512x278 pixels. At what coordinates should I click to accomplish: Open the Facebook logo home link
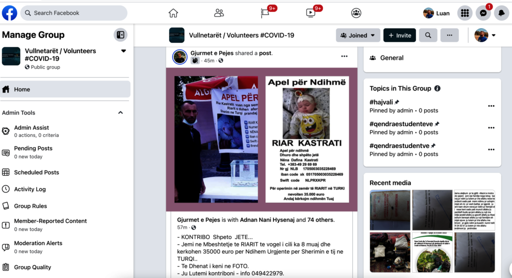tap(9, 13)
